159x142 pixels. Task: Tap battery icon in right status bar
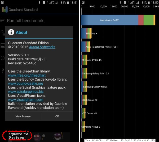[x=149, y=2]
